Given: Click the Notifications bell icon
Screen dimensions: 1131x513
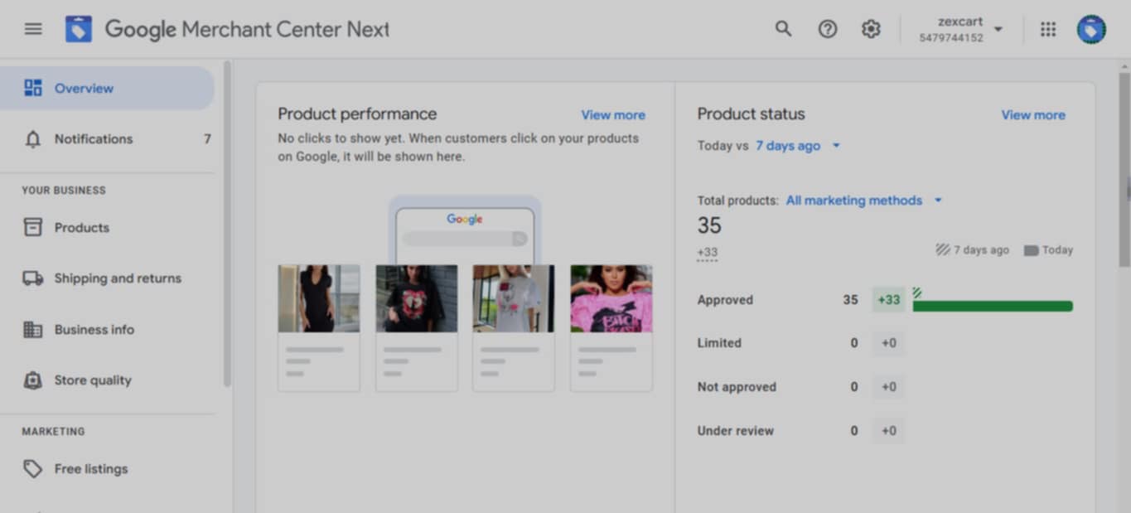Looking at the screenshot, I should click(33, 138).
